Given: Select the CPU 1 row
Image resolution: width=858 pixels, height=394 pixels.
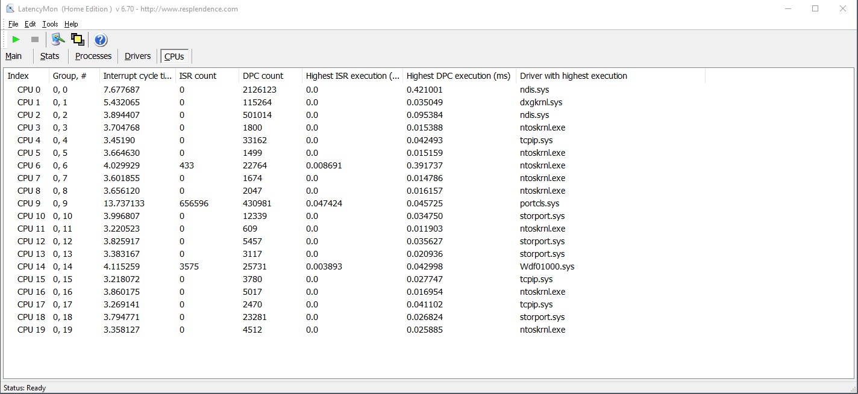Looking at the screenshot, I should tap(354, 102).
